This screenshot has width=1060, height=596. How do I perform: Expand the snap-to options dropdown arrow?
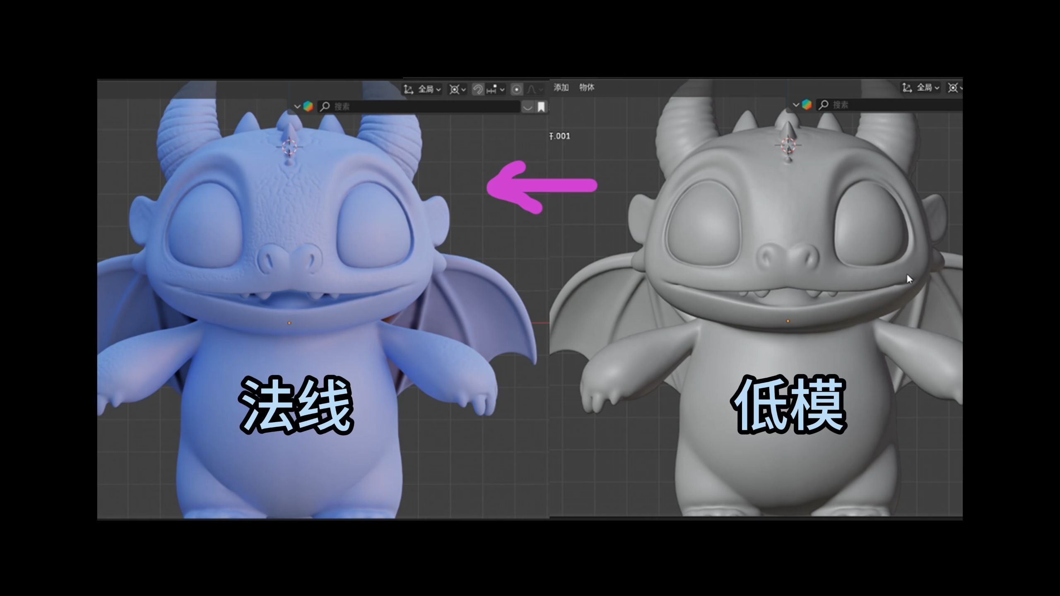(503, 89)
